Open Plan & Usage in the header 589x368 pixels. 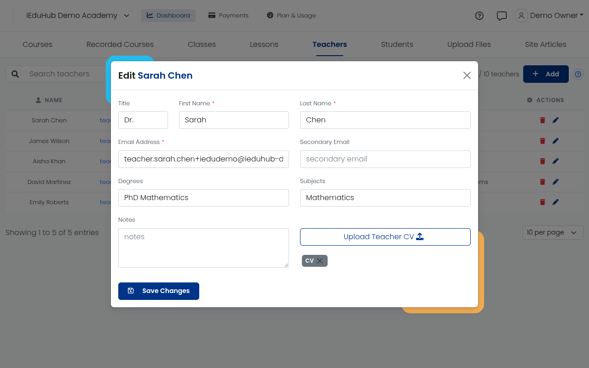point(291,16)
